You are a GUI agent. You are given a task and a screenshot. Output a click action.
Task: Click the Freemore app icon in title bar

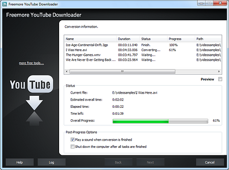5,4
